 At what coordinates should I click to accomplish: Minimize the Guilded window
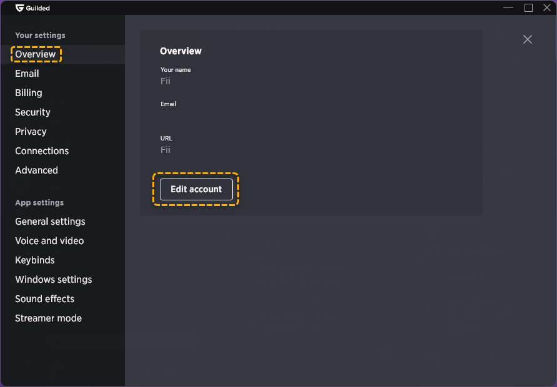click(x=508, y=8)
